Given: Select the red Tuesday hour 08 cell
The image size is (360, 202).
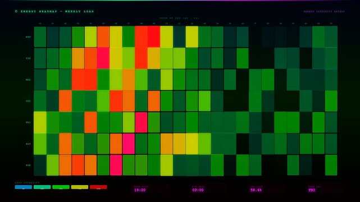Looking at the screenshot, I should (141, 58).
